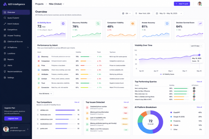Open the New York, USA location selector
Viewport: 209px width, 139px height.
(x=143, y=13)
